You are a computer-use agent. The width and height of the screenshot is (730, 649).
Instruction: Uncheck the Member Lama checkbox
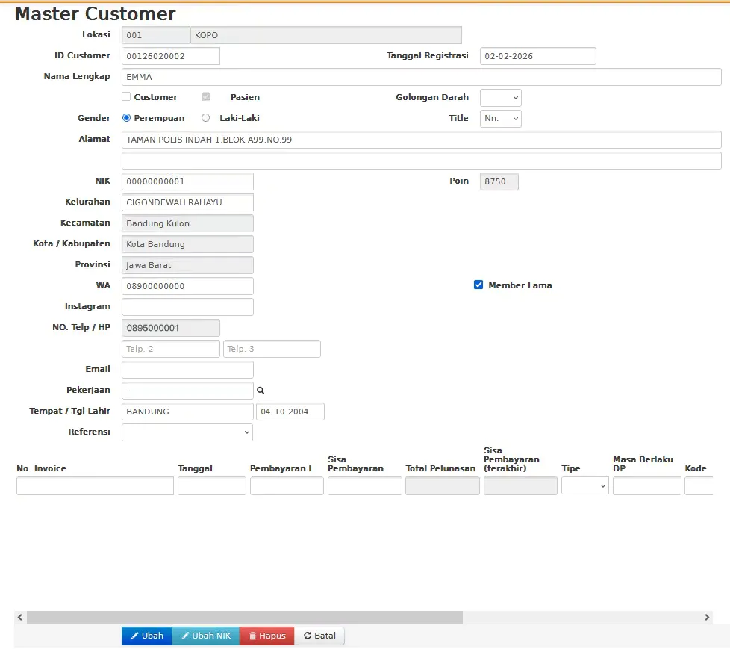478,285
